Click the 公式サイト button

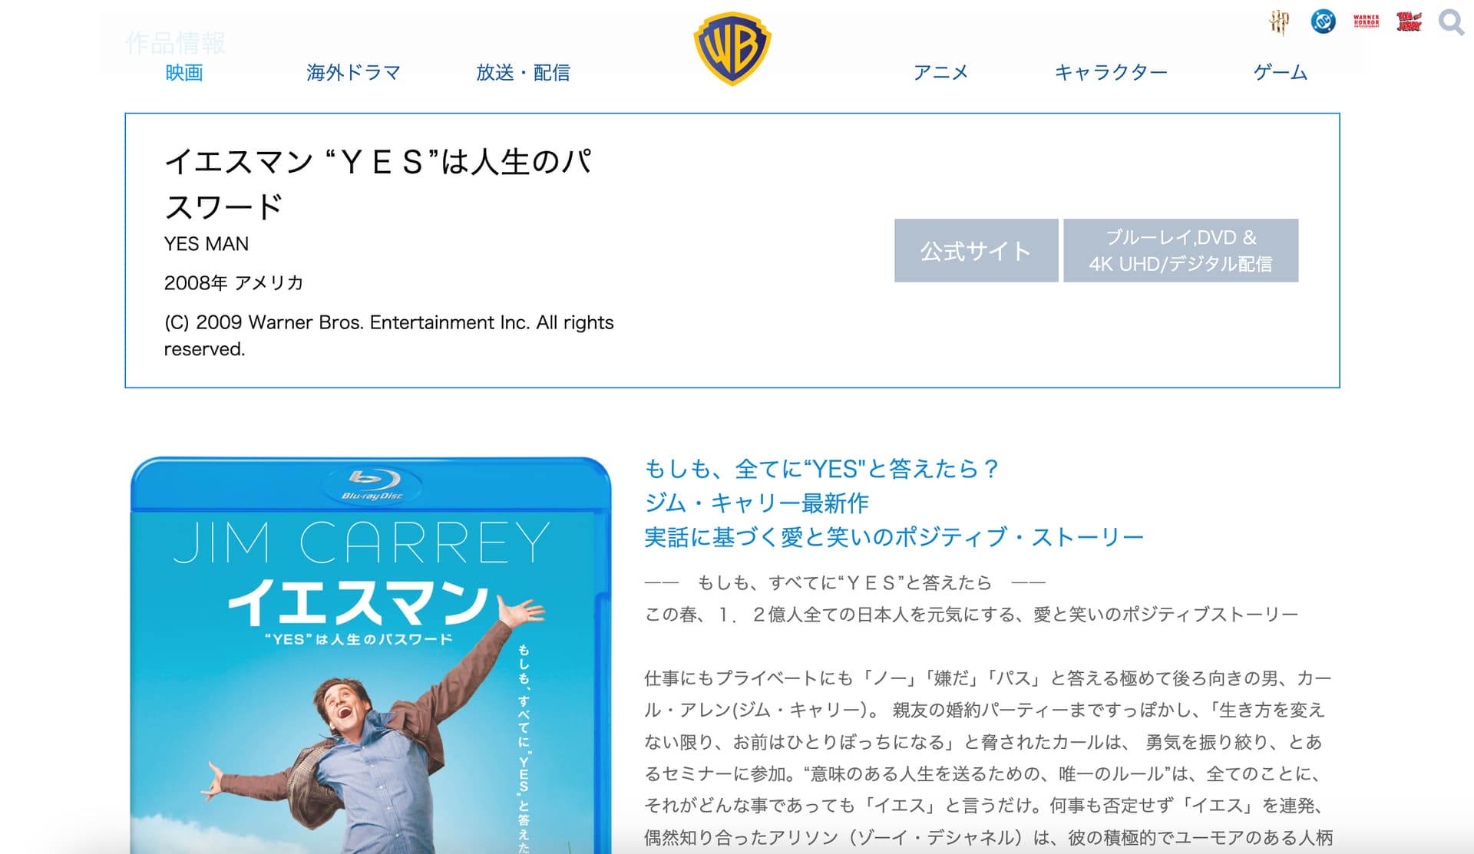[x=976, y=251]
